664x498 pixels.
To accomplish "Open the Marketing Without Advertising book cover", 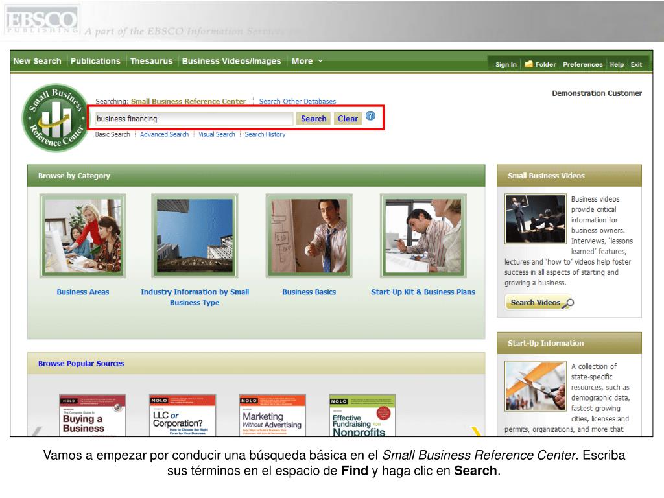I will point(272,416).
